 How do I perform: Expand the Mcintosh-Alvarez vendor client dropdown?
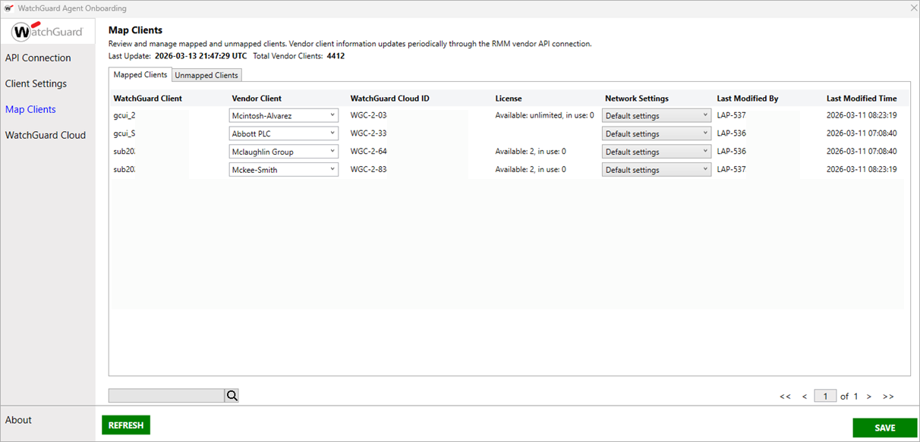[x=284, y=115]
